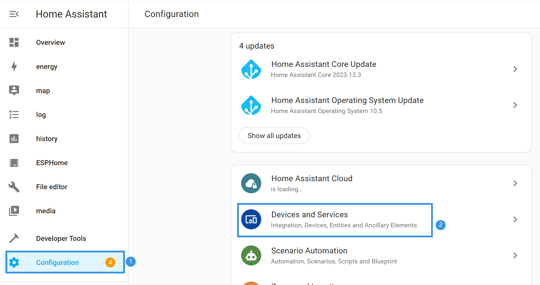Open the Overview dashboard icon
Screen dimensions: 540x285
[x=14, y=42]
